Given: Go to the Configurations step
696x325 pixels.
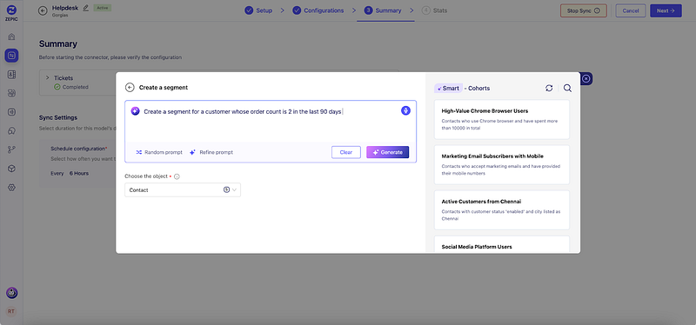Looking at the screenshot, I should (318, 10).
